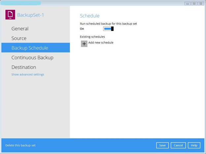
Task: Open Help for this screen
Action: coord(194,145)
